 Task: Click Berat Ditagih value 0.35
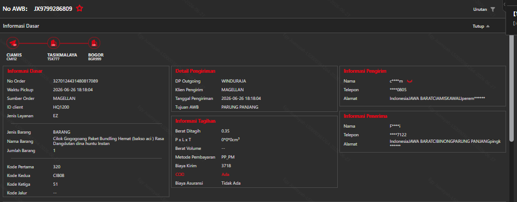coord(226,131)
